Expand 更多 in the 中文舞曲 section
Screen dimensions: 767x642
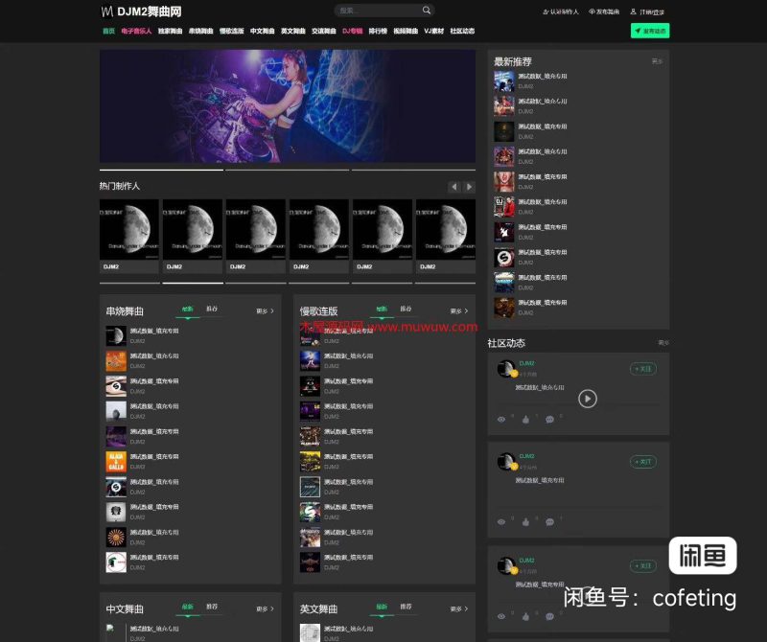(x=266, y=608)
